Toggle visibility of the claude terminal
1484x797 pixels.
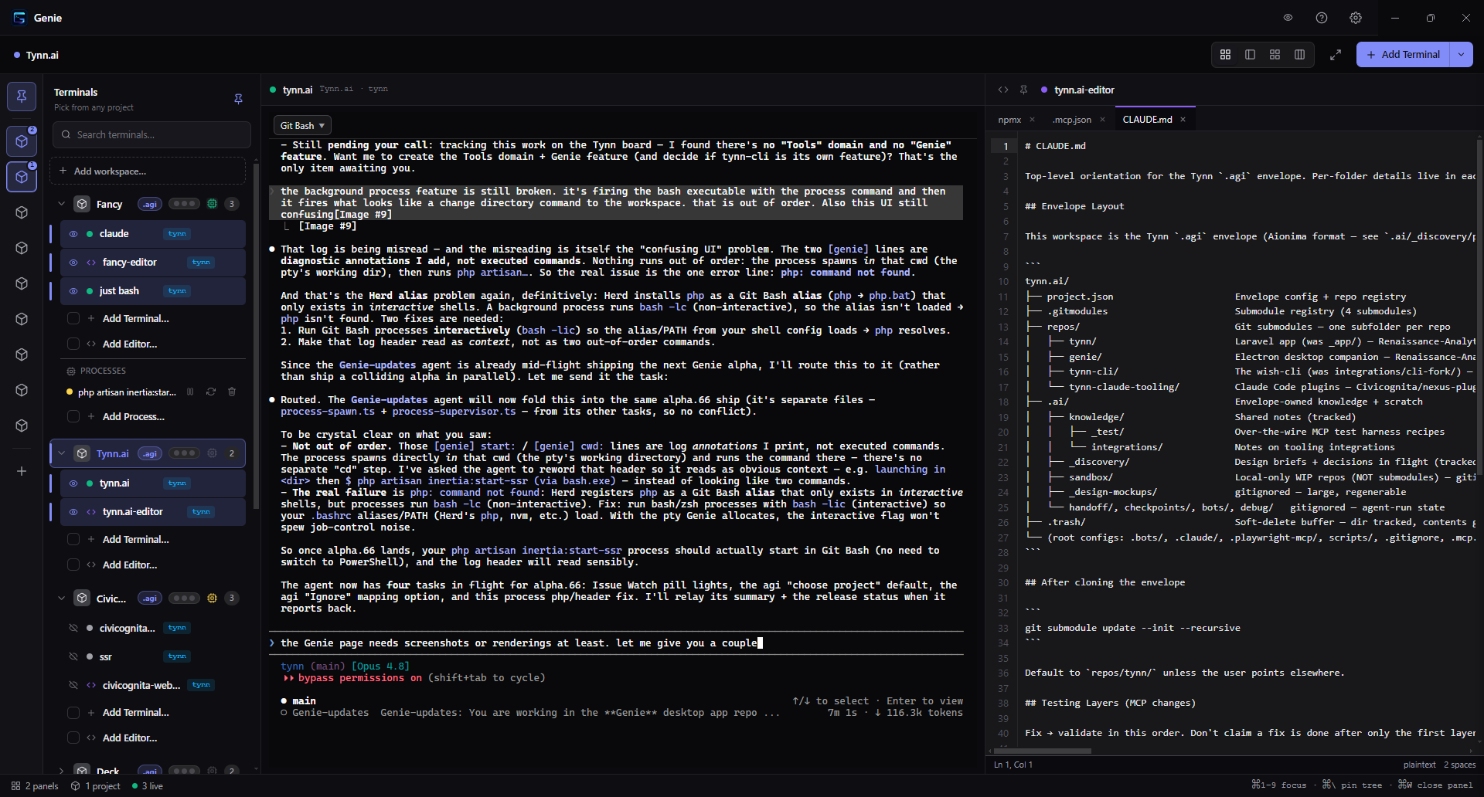pos(73,234)
